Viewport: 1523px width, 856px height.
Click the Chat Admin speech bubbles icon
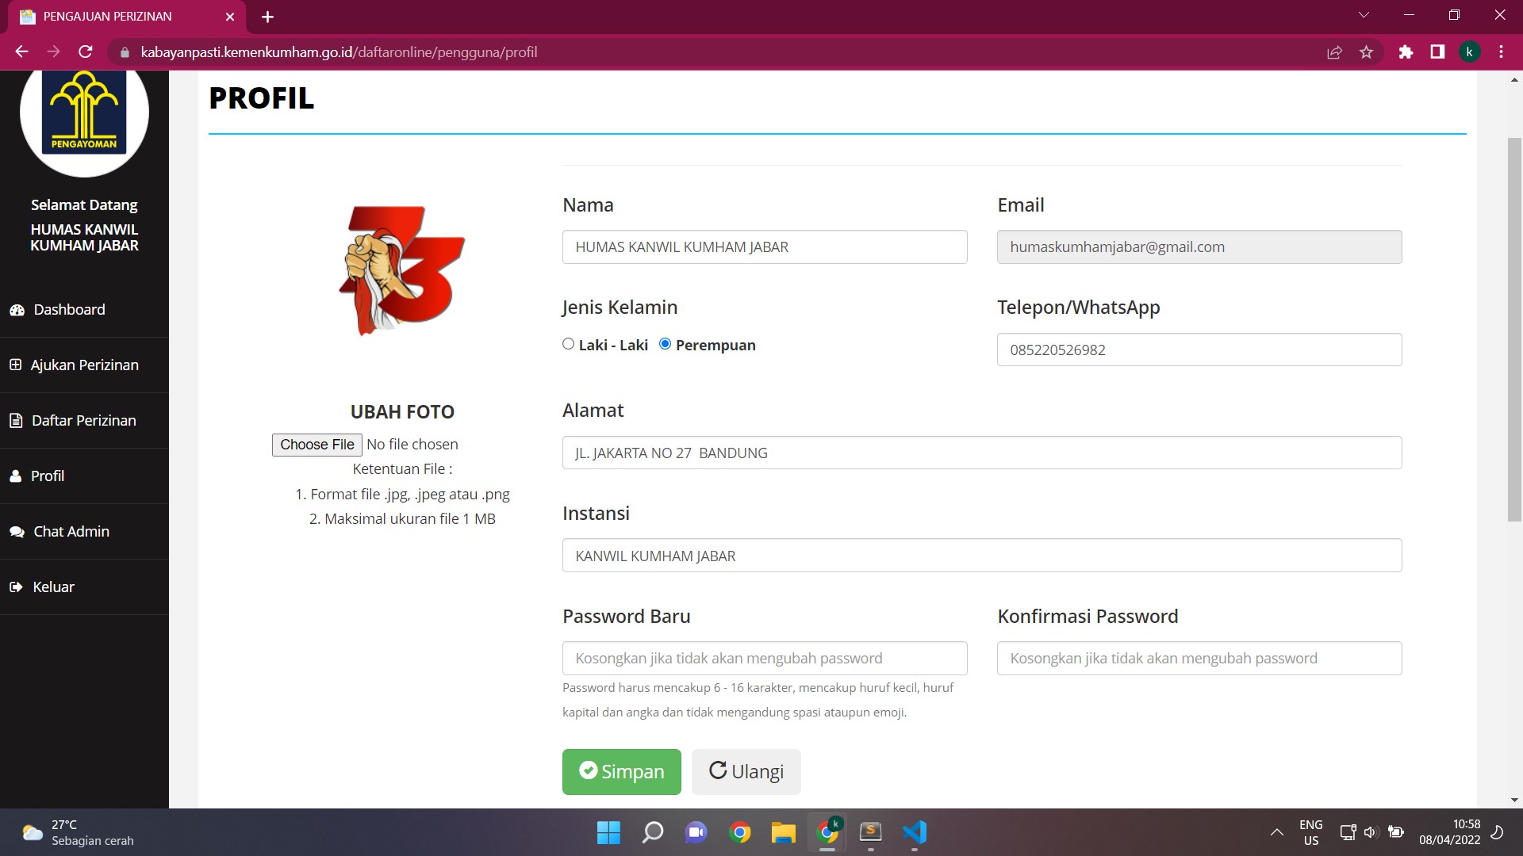click(17, 532)
